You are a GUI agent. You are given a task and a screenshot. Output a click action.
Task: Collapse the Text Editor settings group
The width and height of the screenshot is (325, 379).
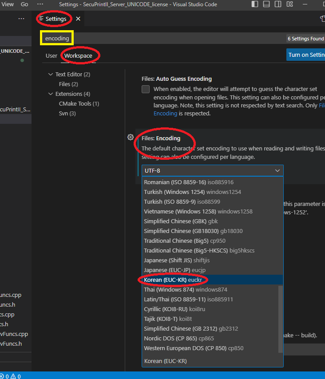pos(50,74)
